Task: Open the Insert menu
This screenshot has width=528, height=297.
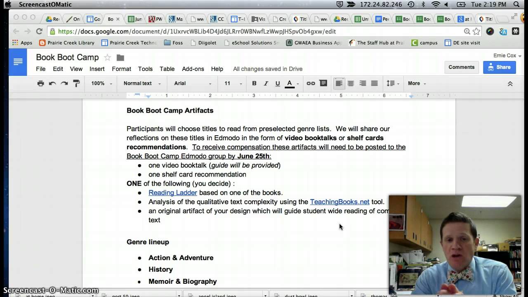Action: pyautogui.click(x=97, y=69)
